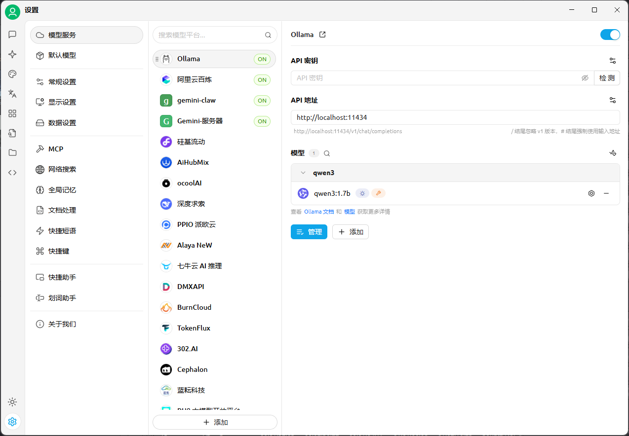Open the 模型 link in help text

pyautogui.click(x=350, y=212)
